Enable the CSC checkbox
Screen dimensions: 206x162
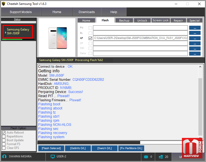pos(90,48)
